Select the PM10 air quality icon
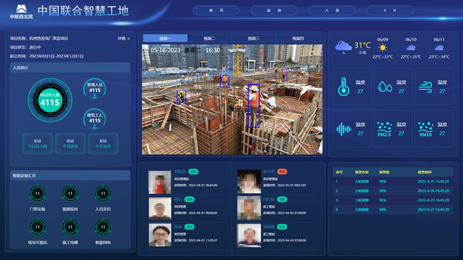 click(x=425, y=129)
